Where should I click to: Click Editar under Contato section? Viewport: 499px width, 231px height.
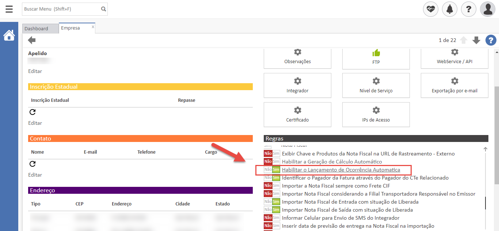[x=35, y=175]
